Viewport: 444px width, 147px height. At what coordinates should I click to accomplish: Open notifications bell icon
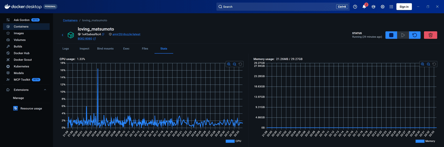point(364,7)
